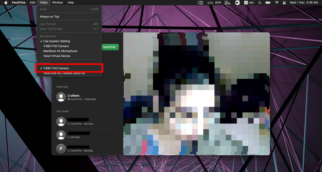The width and height of the screenshot is (322, 172).
Task: Click the toggle switch menu bar icon
Action: pos(237,3)
